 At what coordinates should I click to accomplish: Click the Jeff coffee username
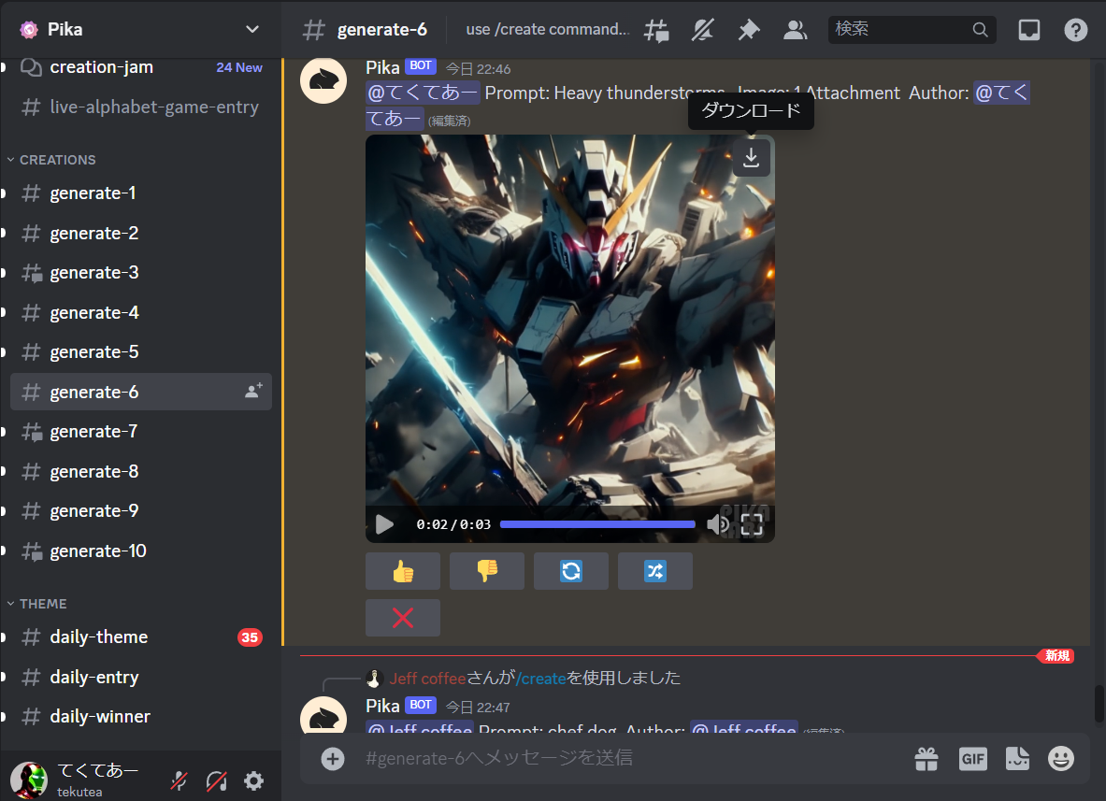427,679
